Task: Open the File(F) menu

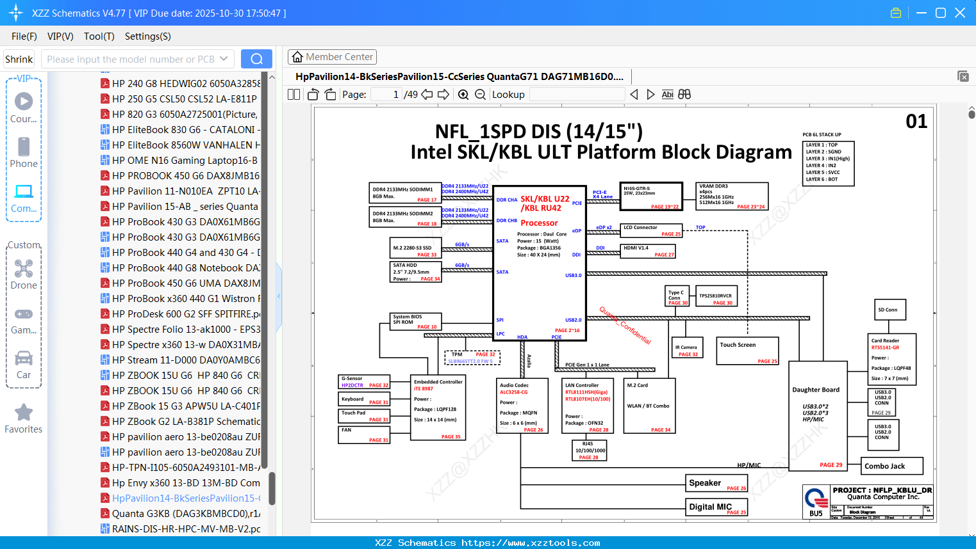Action: point(24,36)
